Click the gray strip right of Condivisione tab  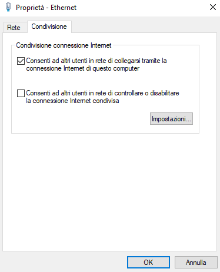[144, 26]
